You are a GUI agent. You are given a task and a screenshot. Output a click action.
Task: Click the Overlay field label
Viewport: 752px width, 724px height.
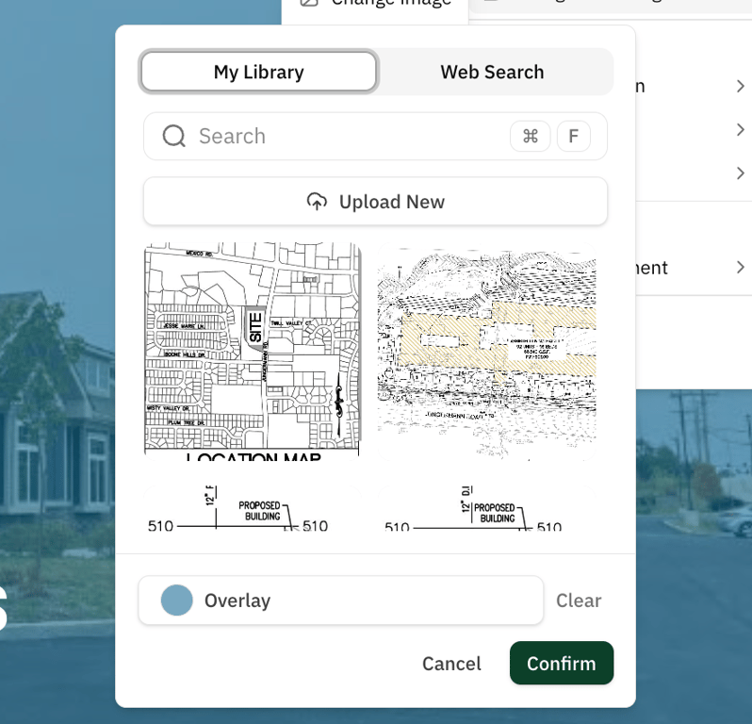pos(237,601)
